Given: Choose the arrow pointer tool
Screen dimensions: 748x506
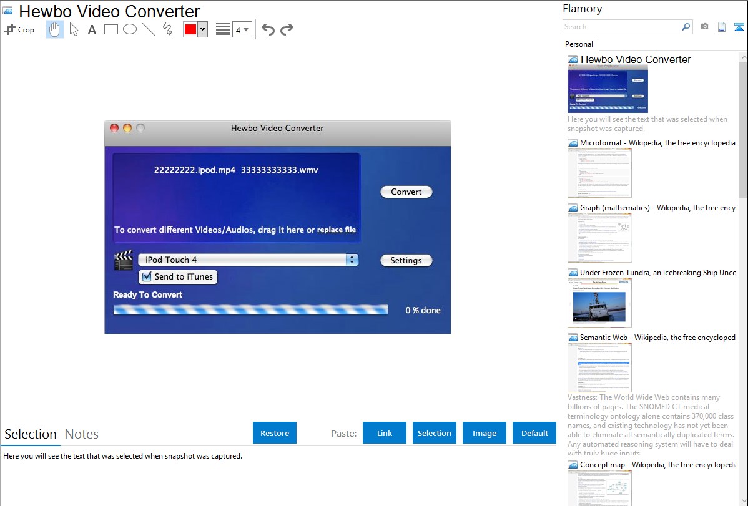Looking at the screenshot, I should 74,29.
